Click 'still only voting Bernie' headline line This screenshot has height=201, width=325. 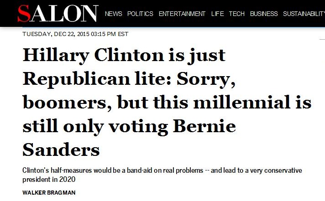[129, 126]
